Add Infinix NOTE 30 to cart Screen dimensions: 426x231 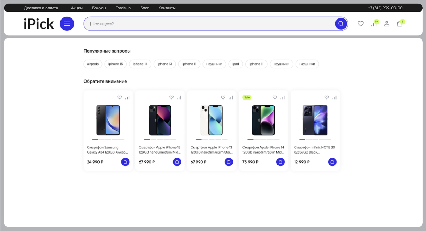(x=332, y=162)
